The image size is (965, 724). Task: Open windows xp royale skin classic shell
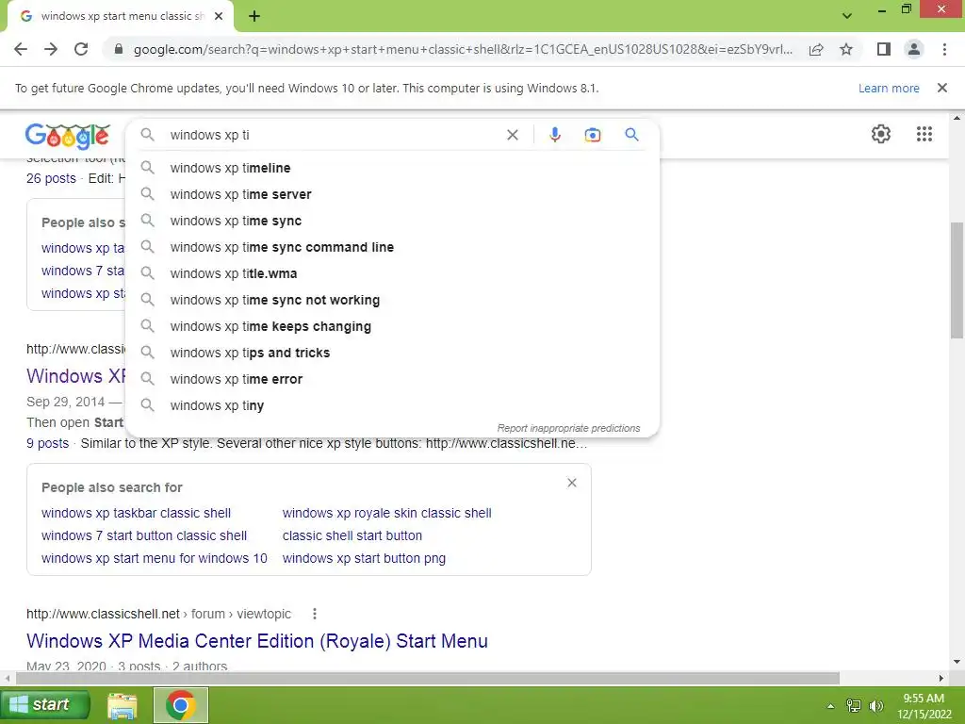(386, 513)
